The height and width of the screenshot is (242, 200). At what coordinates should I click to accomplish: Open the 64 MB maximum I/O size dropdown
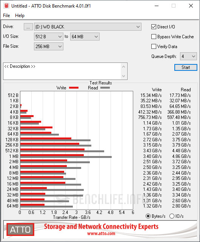[x=85, y=37]
